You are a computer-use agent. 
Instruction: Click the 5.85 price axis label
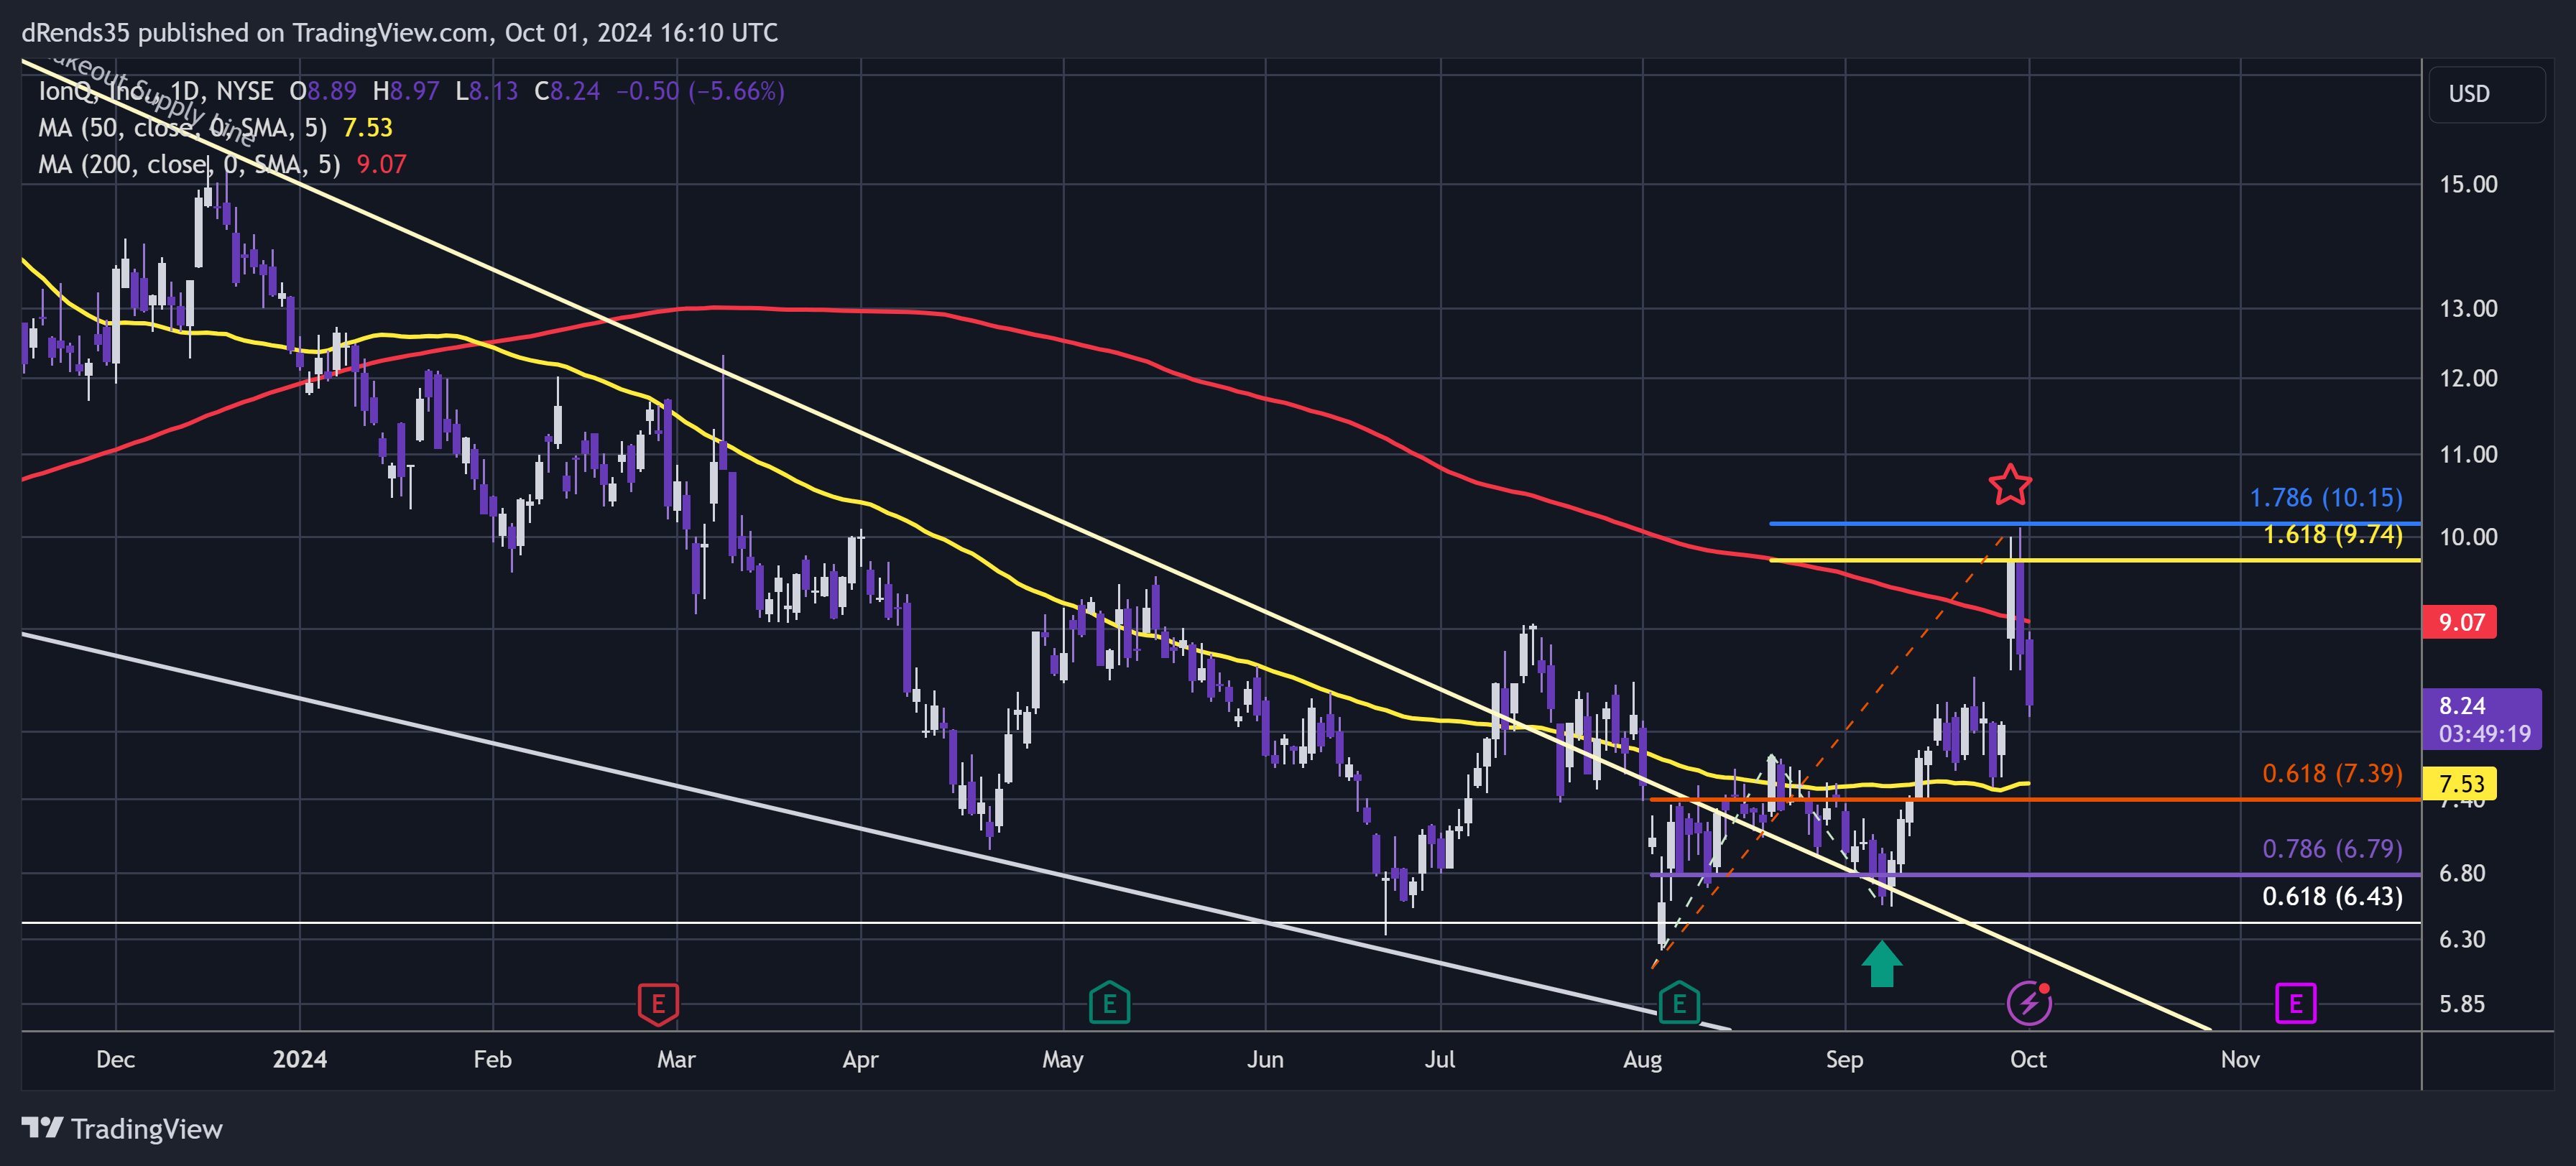tap(2462, 1004)
